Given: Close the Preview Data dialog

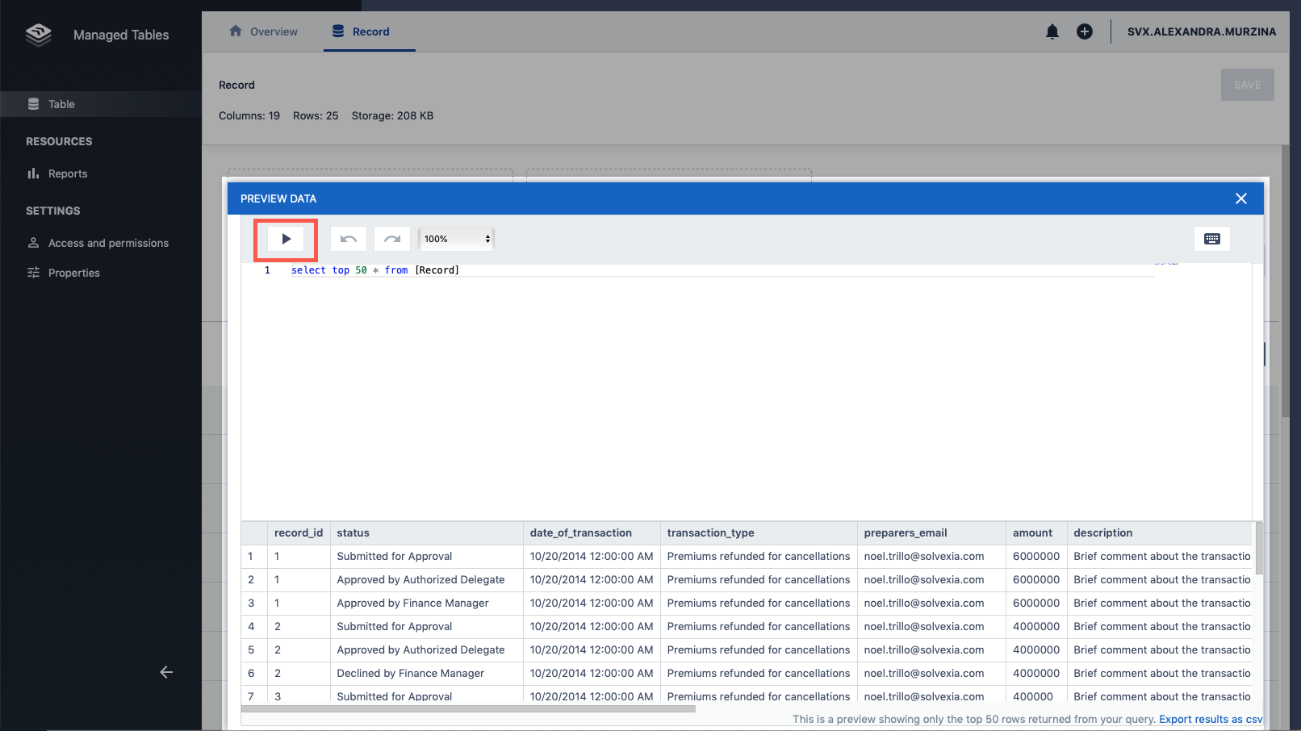Looking at the screenshot, I should pyautogui.click(x=1240, y=198).
